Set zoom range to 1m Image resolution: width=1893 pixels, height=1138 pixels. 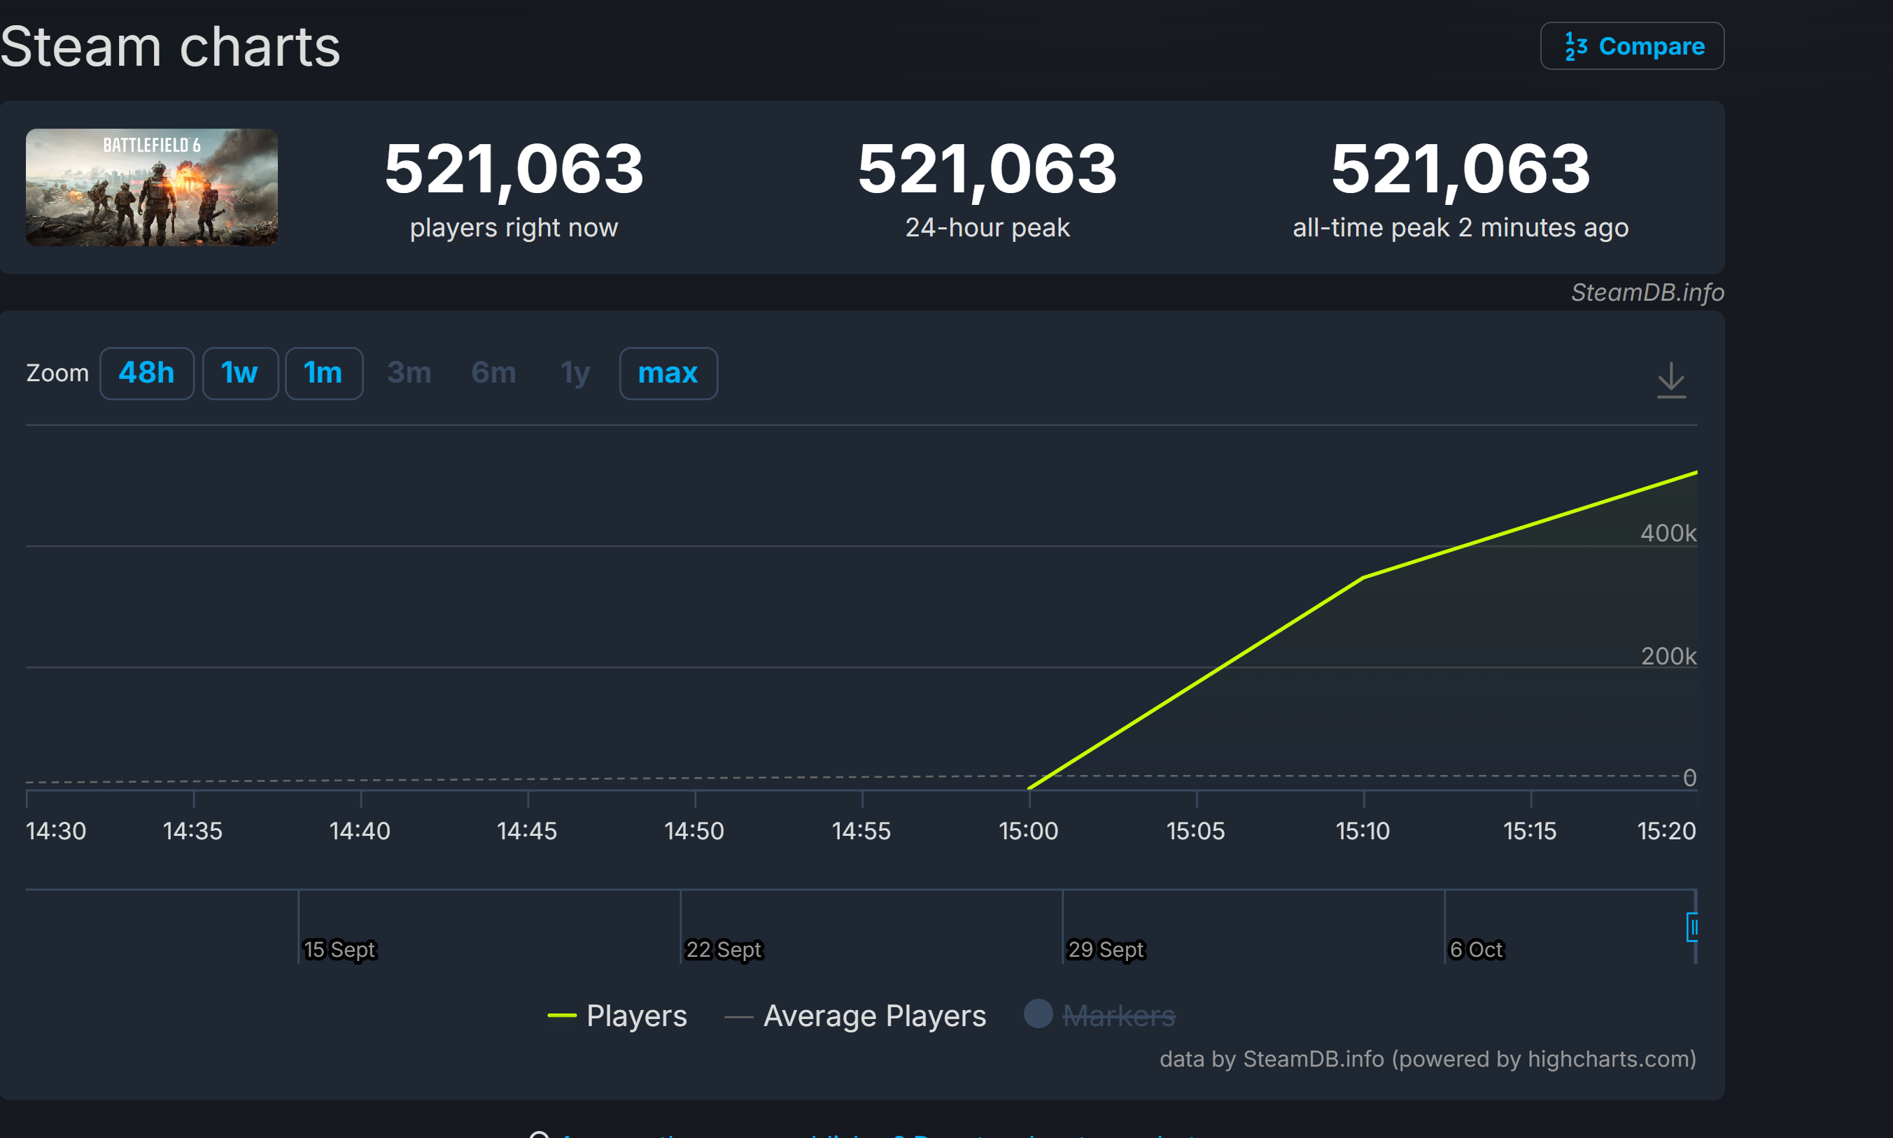click(323, 374)
